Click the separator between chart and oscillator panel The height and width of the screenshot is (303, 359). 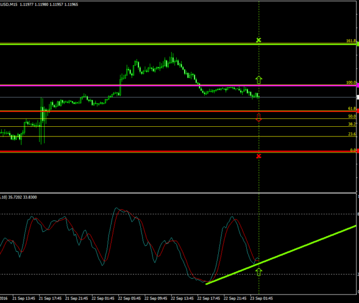coord(179,192)
